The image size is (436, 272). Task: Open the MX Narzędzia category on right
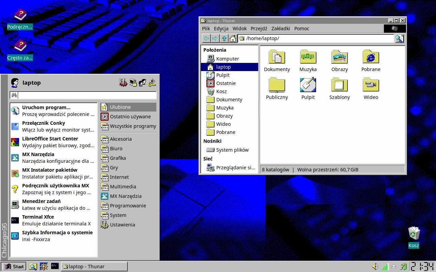pyautogui.click(x=128, y=196)
